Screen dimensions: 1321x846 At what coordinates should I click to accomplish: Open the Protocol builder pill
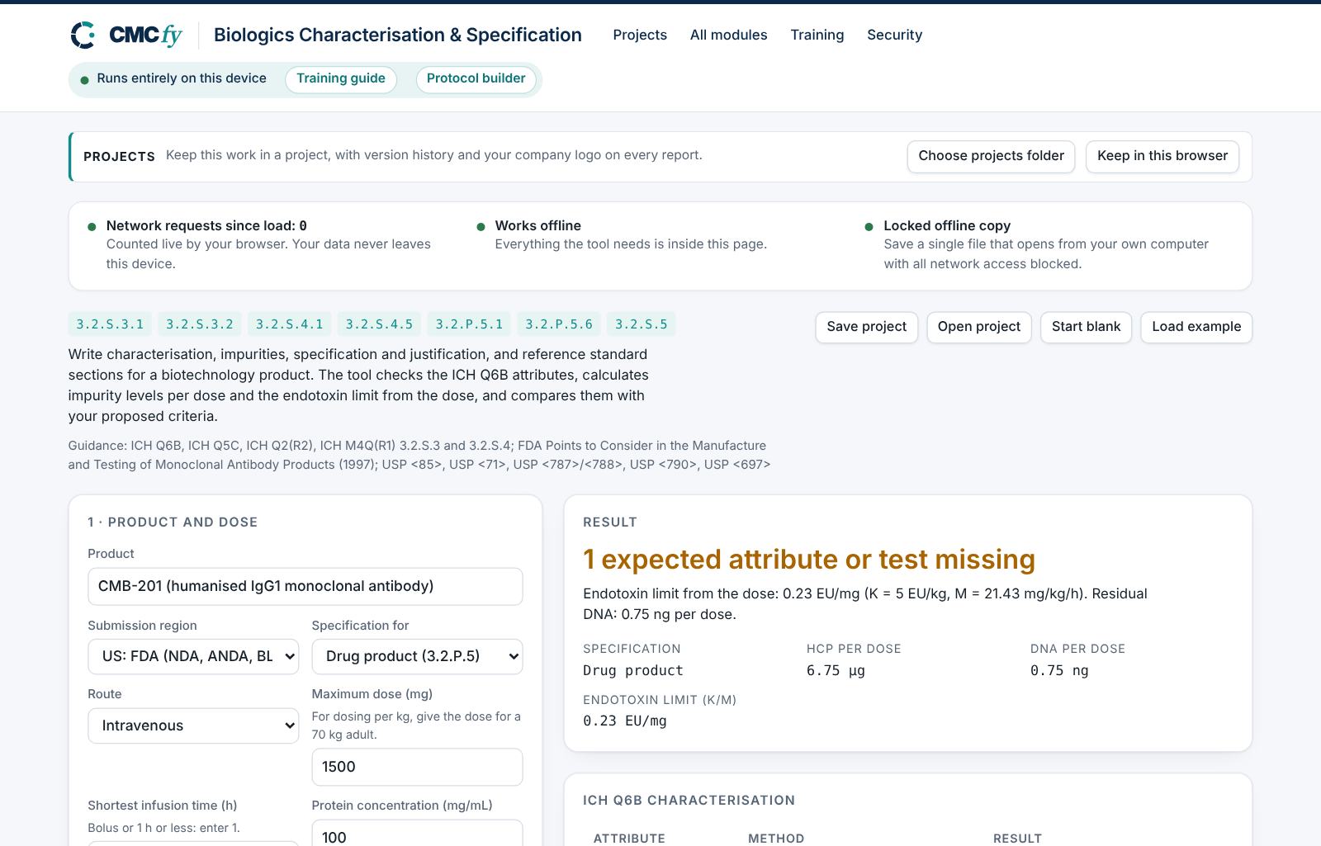point(476,79)
